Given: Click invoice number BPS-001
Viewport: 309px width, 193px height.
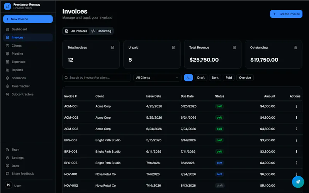Looking at the screenshot, I should 70,140.
